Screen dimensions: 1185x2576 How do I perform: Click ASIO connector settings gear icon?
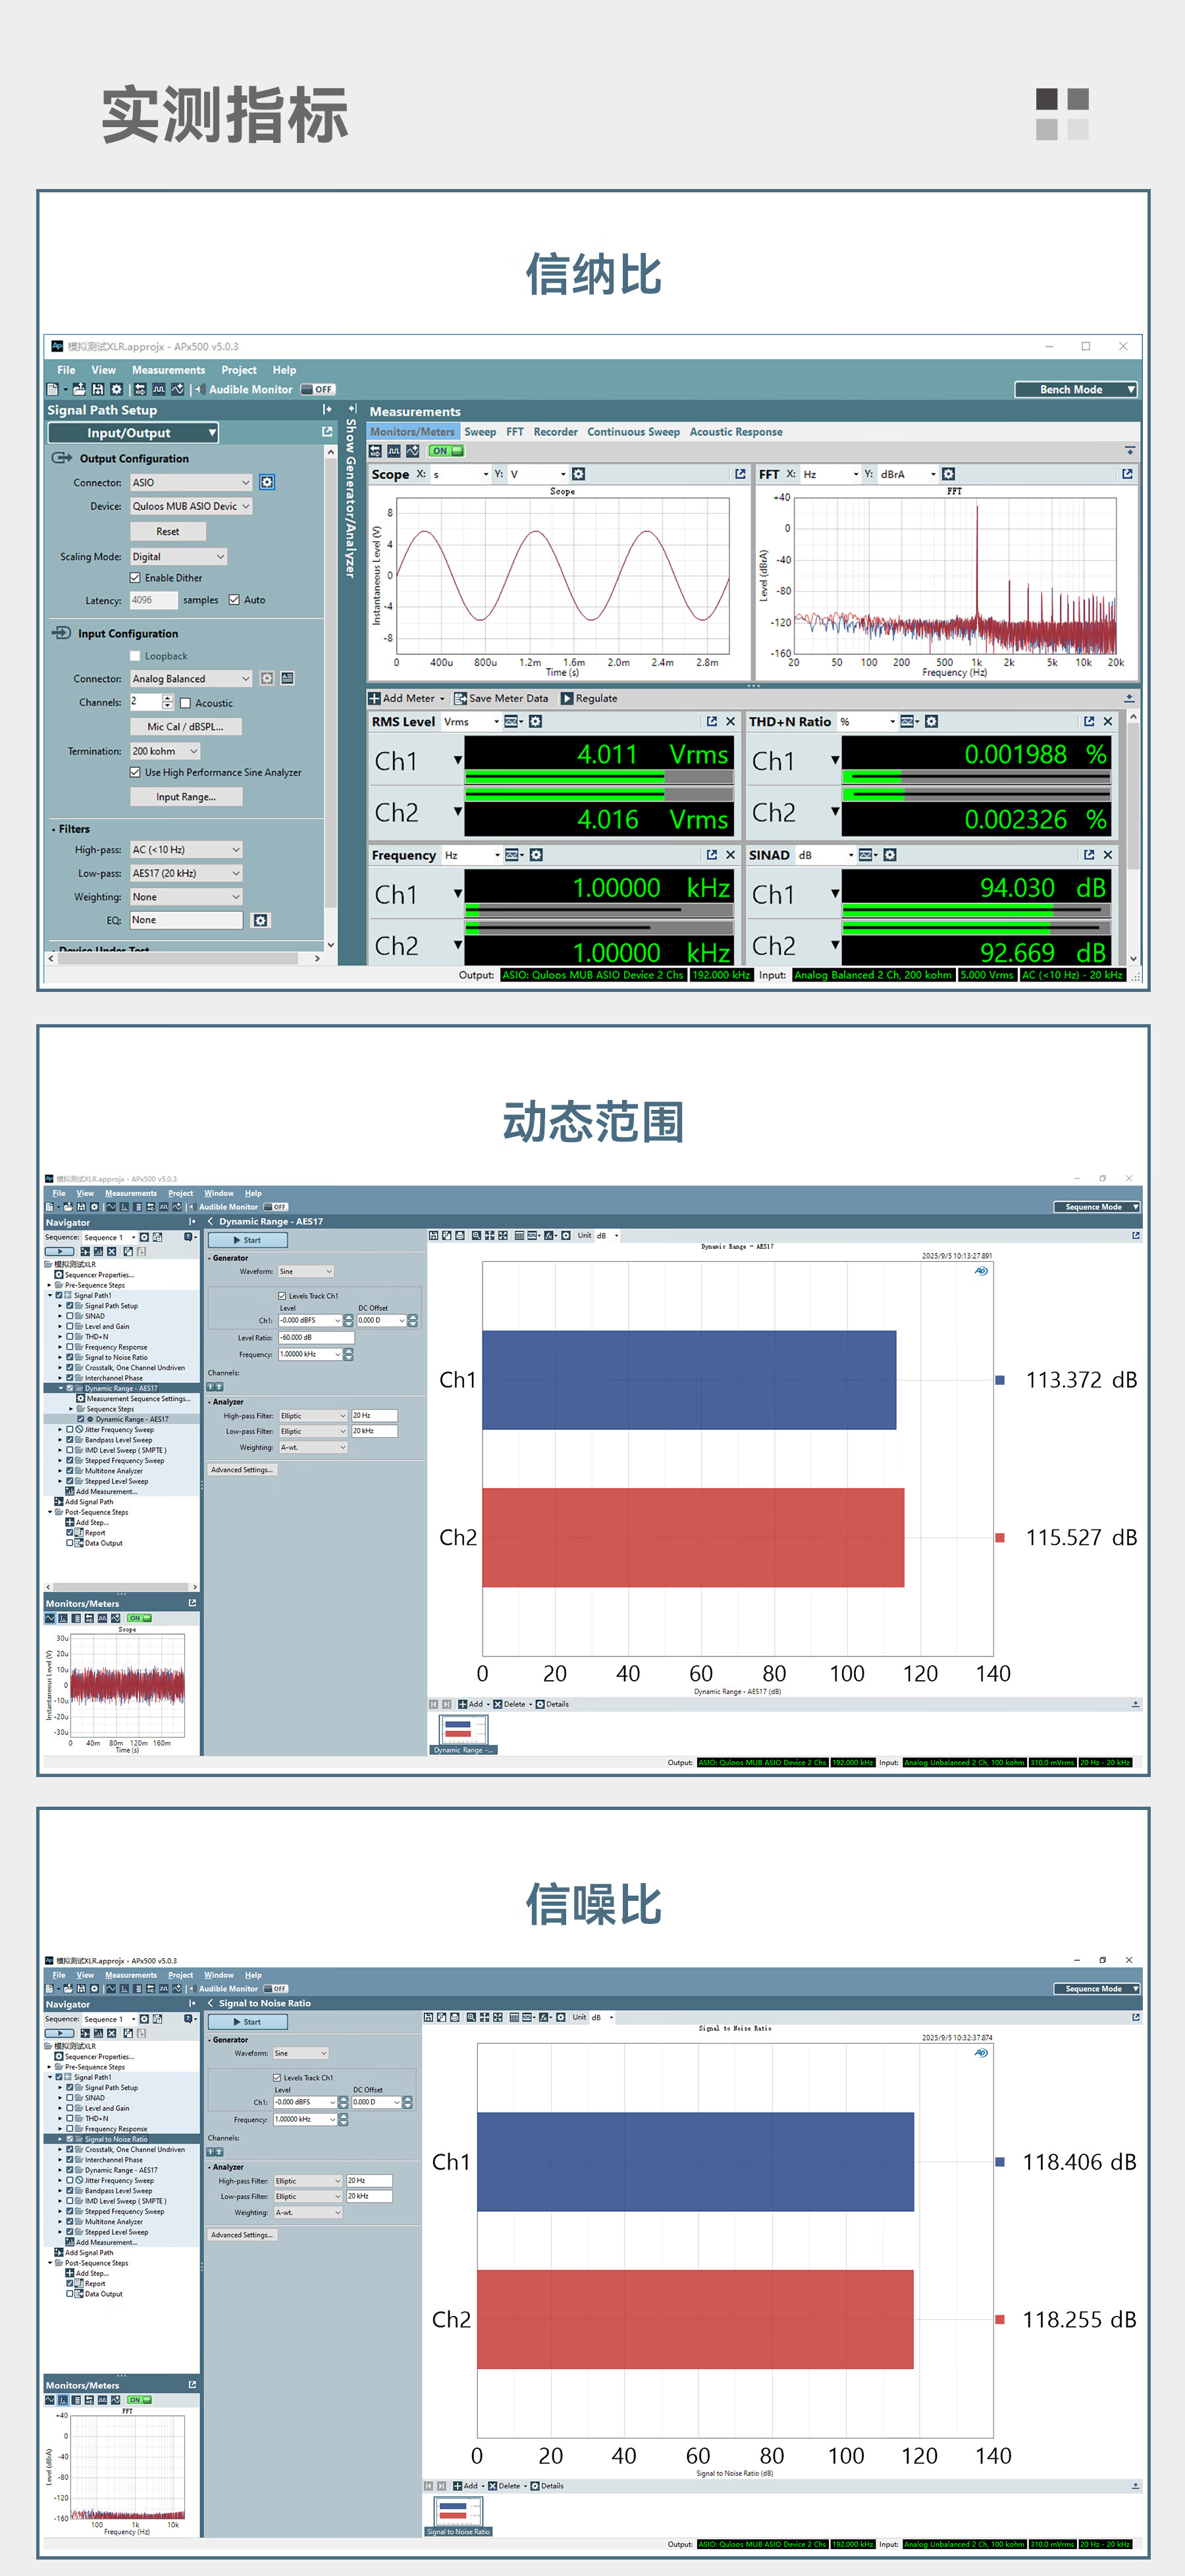[x=267, y=482]
